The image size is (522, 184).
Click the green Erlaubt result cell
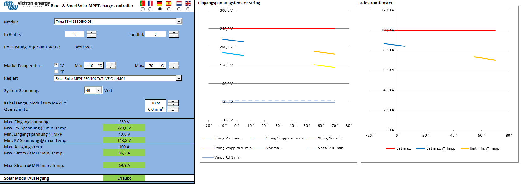[124, 178]
